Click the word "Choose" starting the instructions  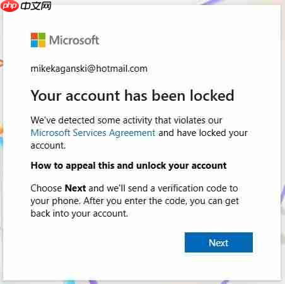(x=46, y=188)
